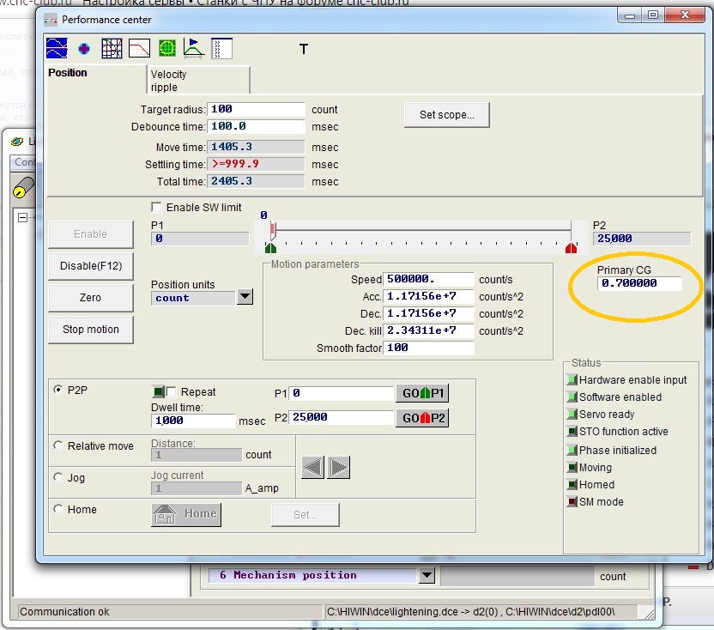Image resolution: width=714 pixels, height=630 pixels.
Task: Open the grid plot toolbar icon
Action: click(x=112, y=48)
